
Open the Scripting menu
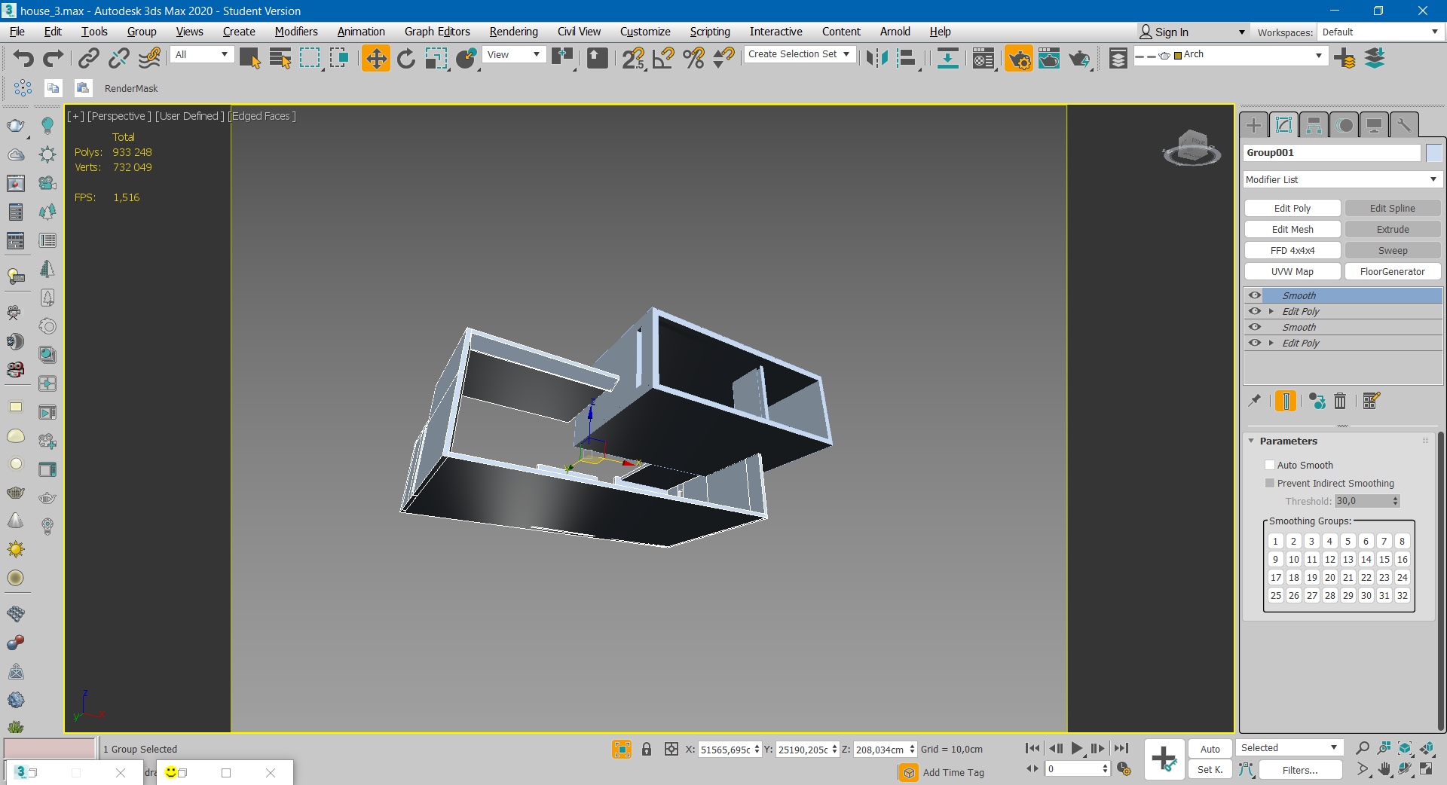(x=710, y=32)
